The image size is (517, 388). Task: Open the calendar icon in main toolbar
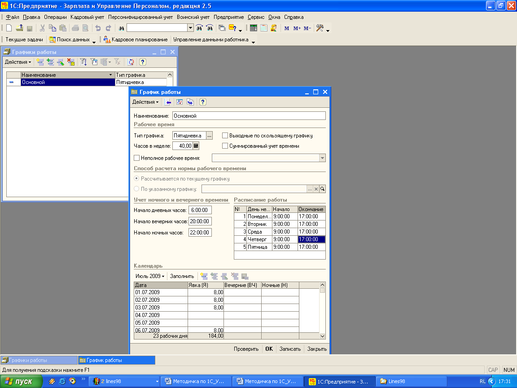263,28
